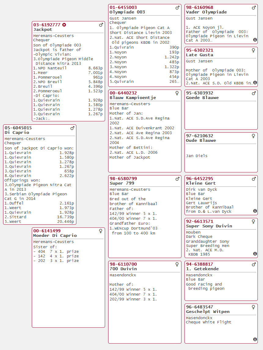Open ring number 94-6388817 link
263x350 pixels.
200,264
